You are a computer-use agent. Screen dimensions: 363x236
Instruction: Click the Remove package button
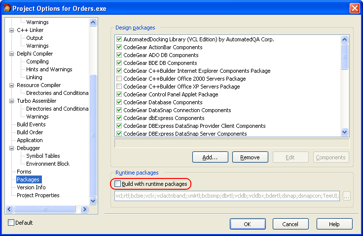point(250,157)
